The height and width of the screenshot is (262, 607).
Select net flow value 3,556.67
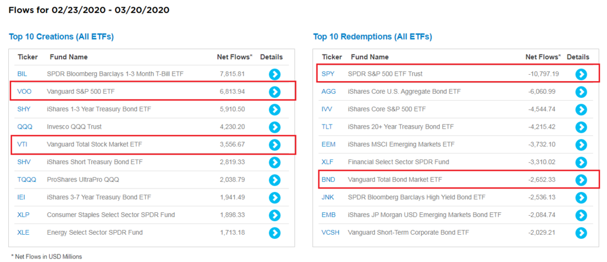click(232, 145)
